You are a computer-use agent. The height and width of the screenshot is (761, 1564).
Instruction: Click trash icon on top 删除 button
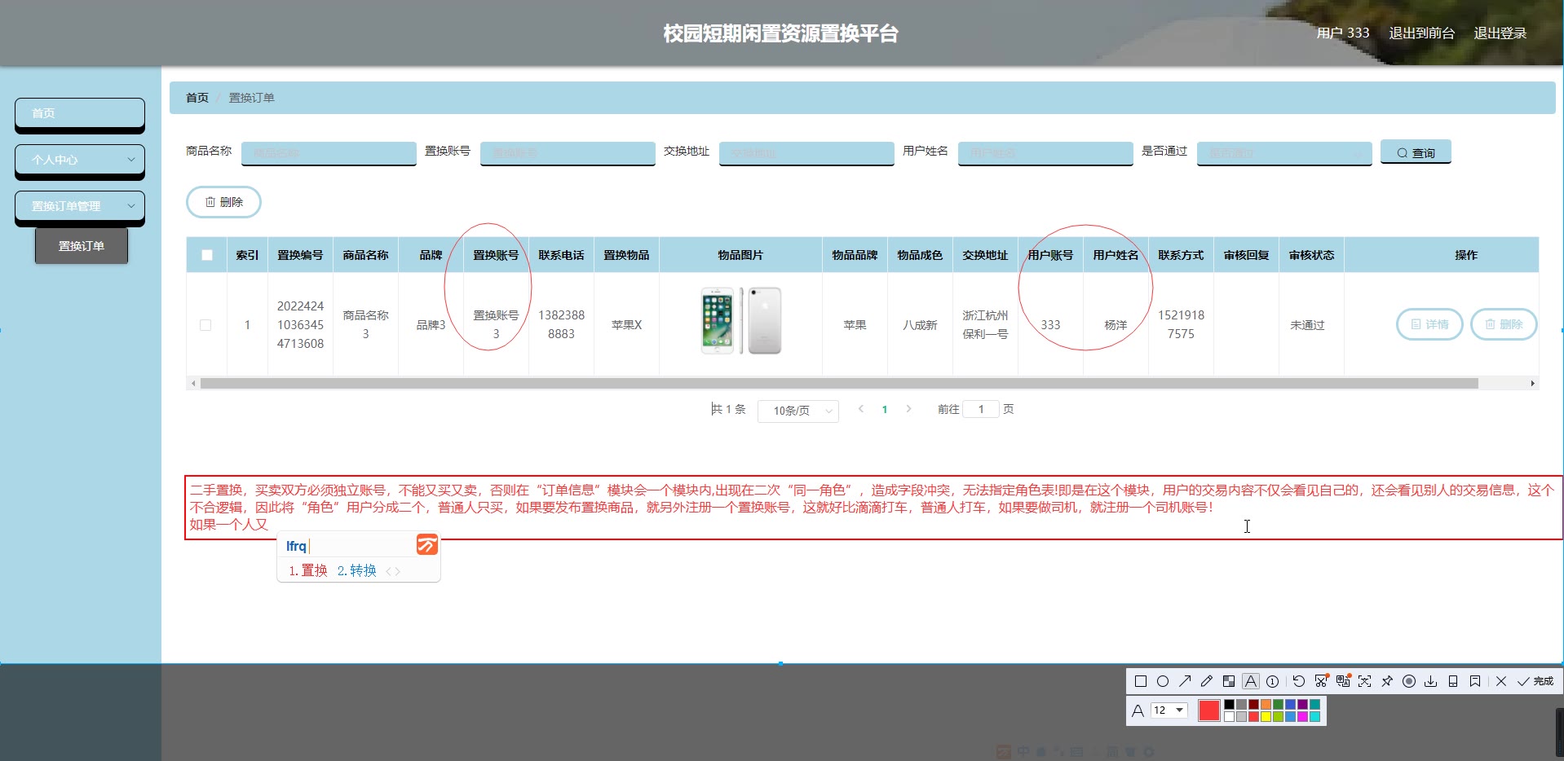click(x=210, y=202)
